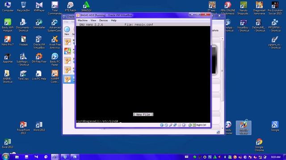Select the Computer desktop icon
This screenshot has width=286, height=160.
point(8,7)
